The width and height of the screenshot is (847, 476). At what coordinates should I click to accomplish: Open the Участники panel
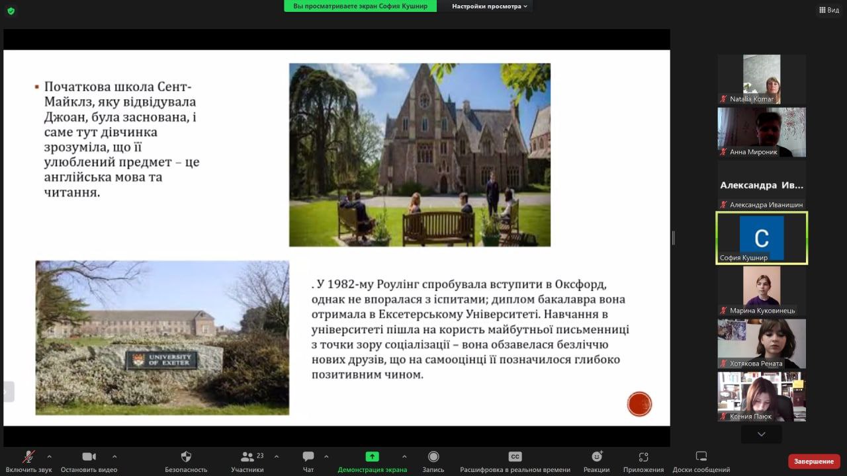pos(247,461)
